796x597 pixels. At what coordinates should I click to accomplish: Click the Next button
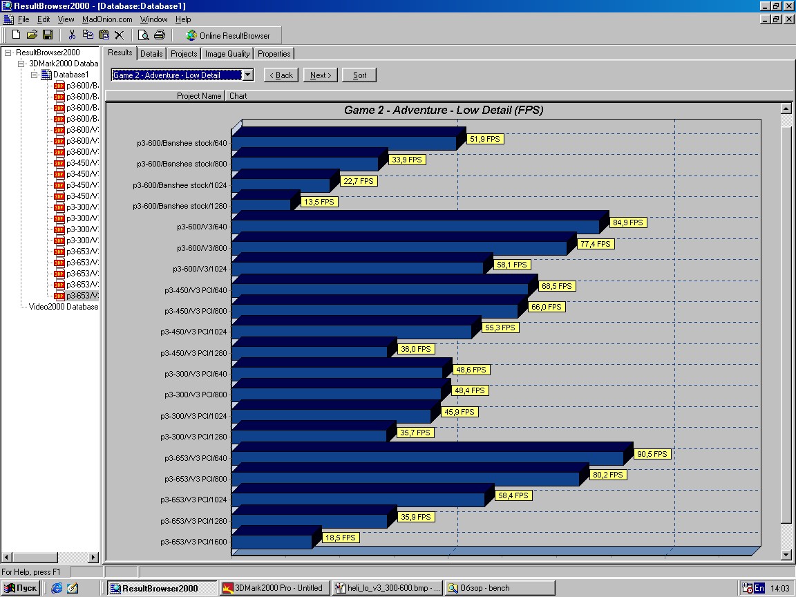click(320, 75)
